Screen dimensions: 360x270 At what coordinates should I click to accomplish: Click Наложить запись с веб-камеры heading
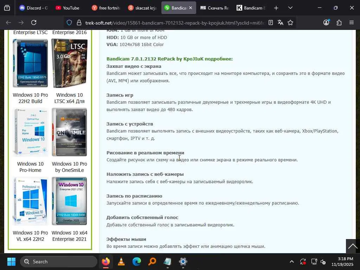pos(145,174)
